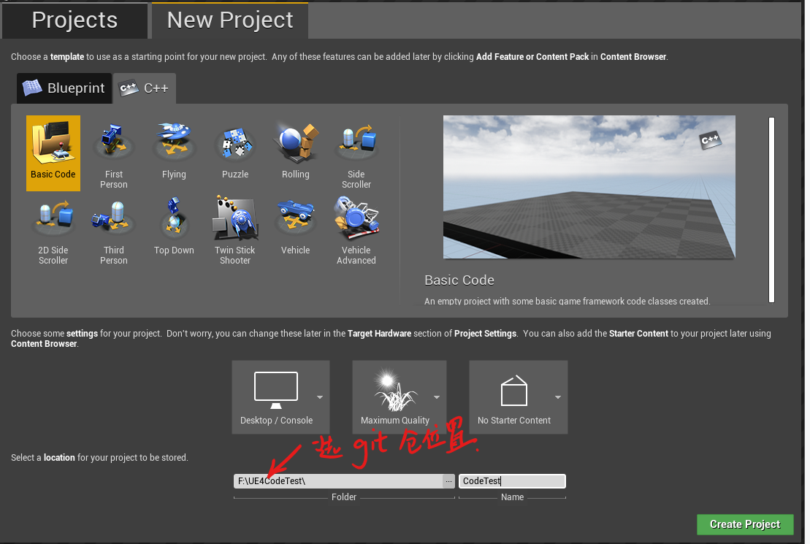Browse for a project folder location

[x=449, y=480]
